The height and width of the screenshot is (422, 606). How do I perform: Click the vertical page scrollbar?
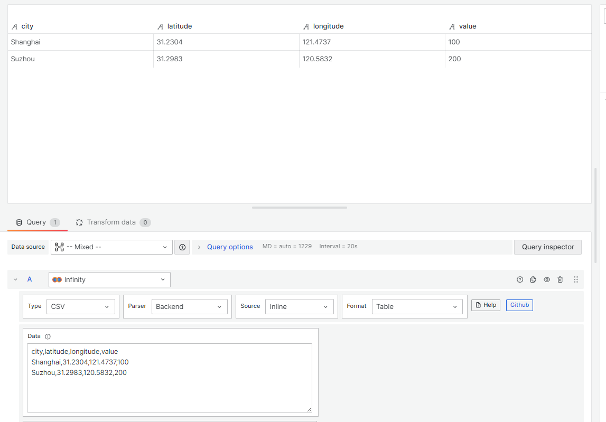(x=595, y=215)
